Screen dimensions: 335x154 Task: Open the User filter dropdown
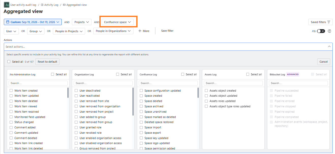pyautogui.click(x=11, y=31)
